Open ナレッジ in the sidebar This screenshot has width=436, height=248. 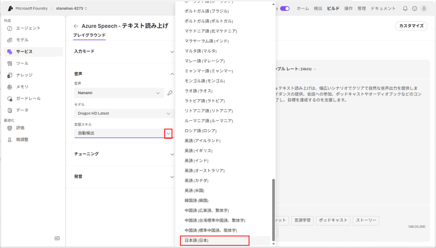pyautogui.click(x=34, y=75)
